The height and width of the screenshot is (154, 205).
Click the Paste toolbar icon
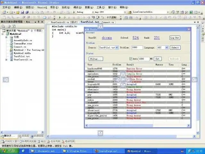point(42,12)
